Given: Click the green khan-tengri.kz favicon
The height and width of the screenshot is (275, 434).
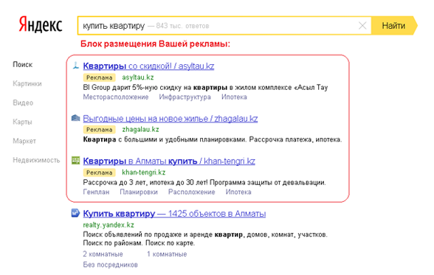Looking at the screenshot, I should click(75, 160).
